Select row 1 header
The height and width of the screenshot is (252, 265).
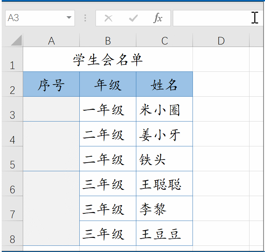(12, 59)
